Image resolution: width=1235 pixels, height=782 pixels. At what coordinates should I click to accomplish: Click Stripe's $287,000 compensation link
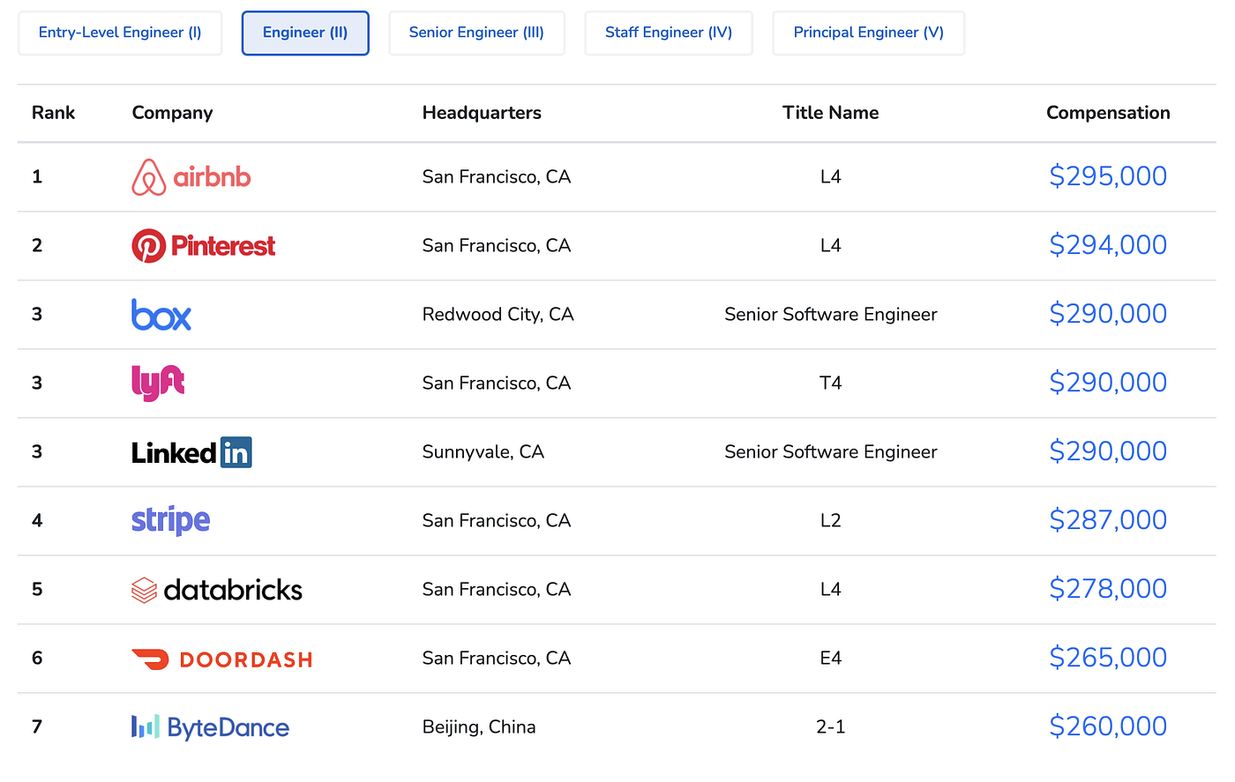pos(1108,520)
